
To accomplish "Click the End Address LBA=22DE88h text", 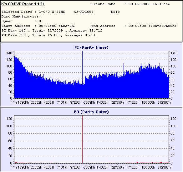I will [163, 26].
